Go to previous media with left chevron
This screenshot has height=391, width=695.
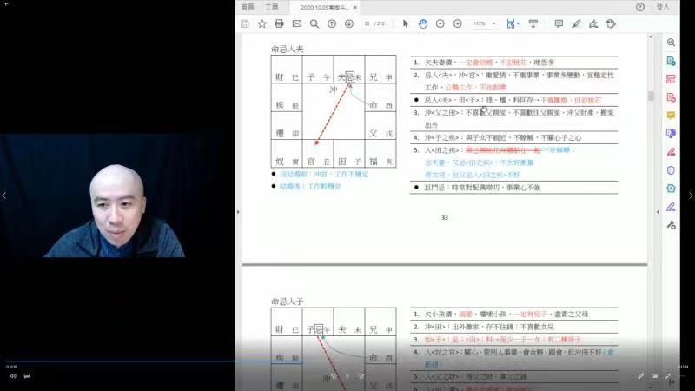(x=4, y=195)
